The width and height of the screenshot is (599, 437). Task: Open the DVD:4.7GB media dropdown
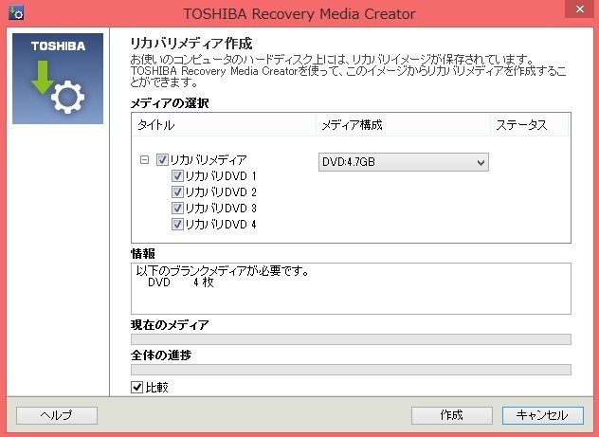[404, 162]
